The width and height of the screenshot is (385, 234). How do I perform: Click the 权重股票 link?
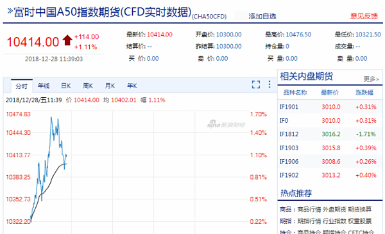click(x=360, y=221)
